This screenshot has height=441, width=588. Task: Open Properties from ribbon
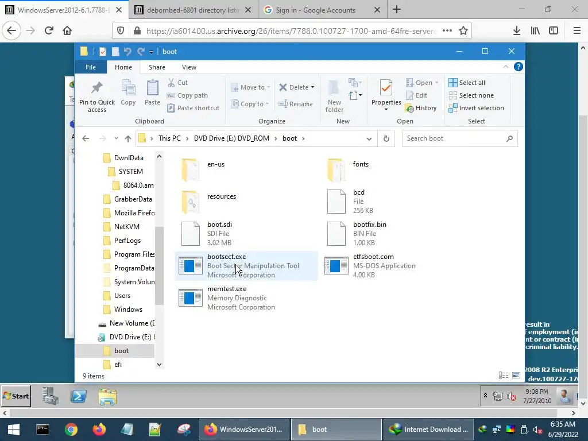(386, 94)
